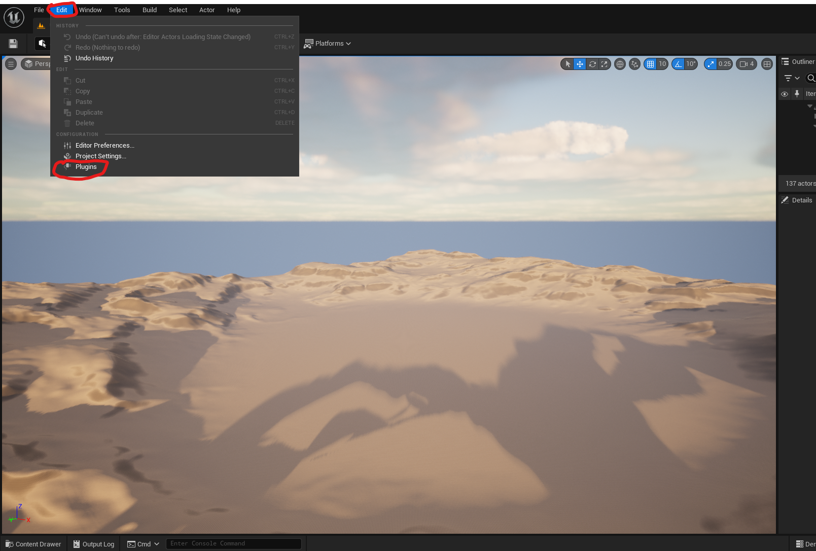Viewport: 816px width, 551px height.
Task: Maximize or restore the viewport layout icon
Action: click(x=767, y=64)
